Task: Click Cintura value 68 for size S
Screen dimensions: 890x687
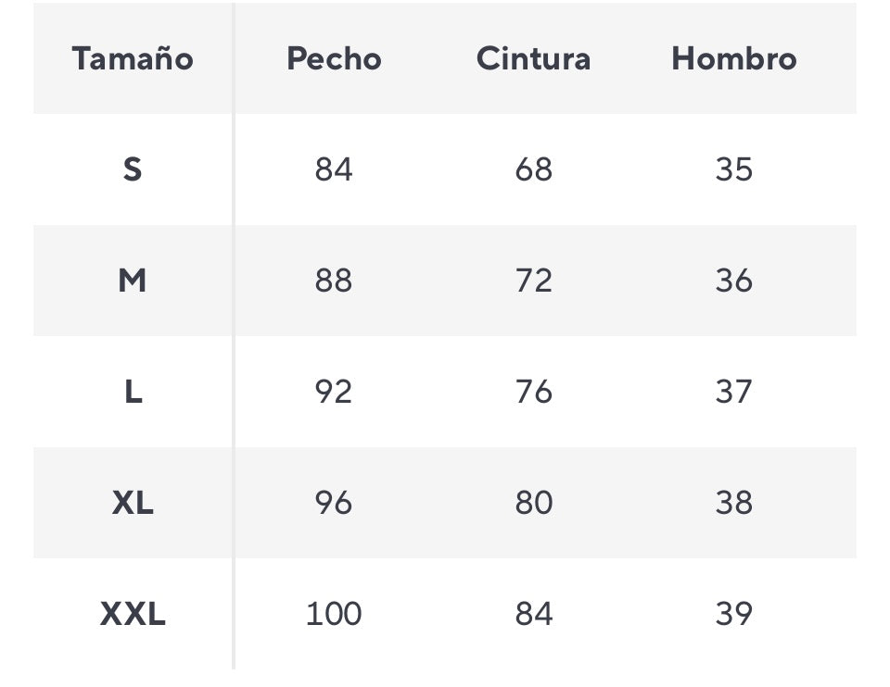Action: tap(533, 169)
